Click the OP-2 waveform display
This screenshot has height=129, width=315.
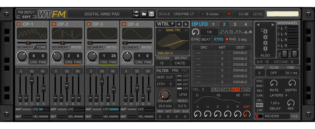(67, 34)
